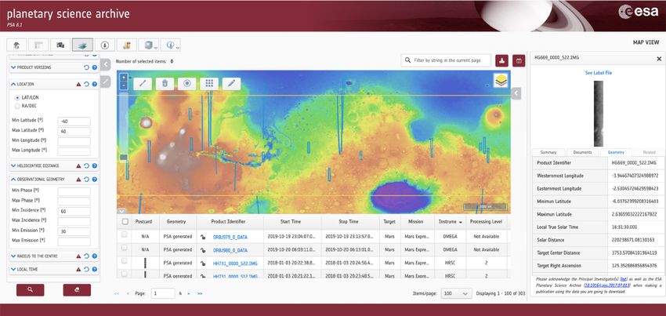Image resolution: width=666 pixels, height=316 pixels.
Task: Click the Min Latitude input field
Action: 74,122
